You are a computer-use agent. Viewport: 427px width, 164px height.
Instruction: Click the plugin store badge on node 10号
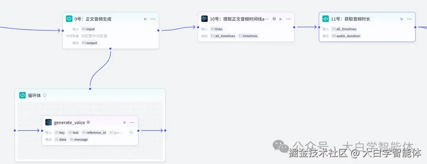[x=274, y=19]
